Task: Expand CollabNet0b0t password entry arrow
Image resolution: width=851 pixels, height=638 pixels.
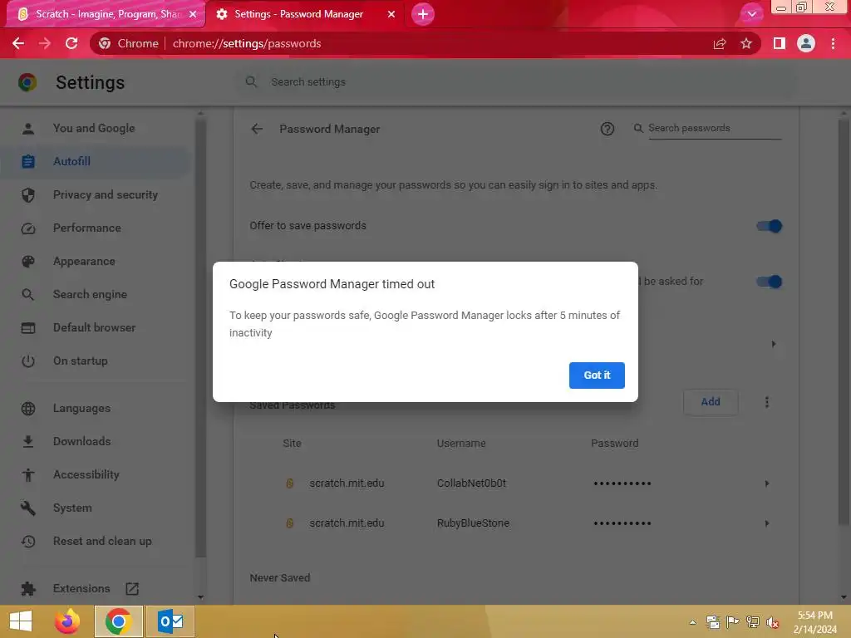Action: (767, 483)
